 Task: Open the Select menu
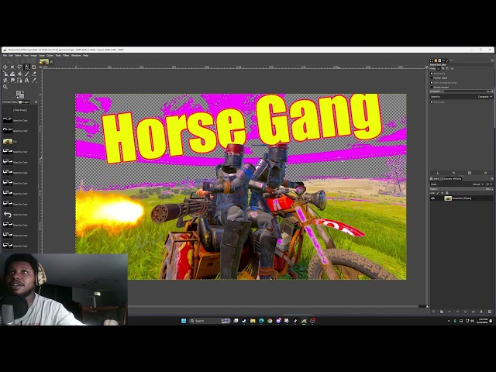[18, 55]
